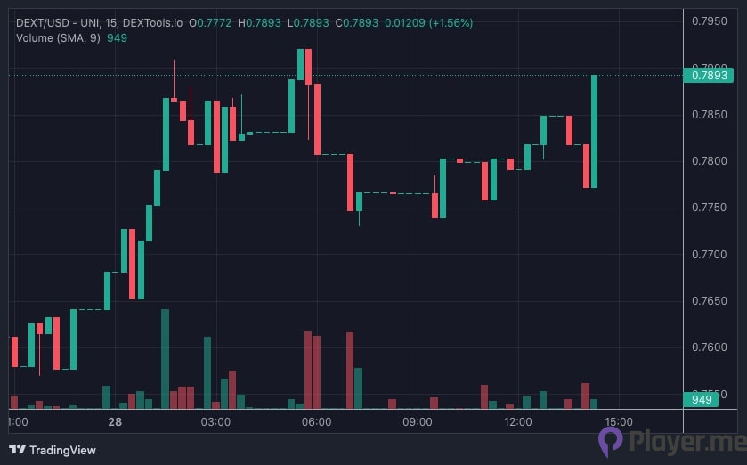This screenshot has width=747, height=465.
Task: Click the TradingView logo icon
Action: [x=17, y=450]
